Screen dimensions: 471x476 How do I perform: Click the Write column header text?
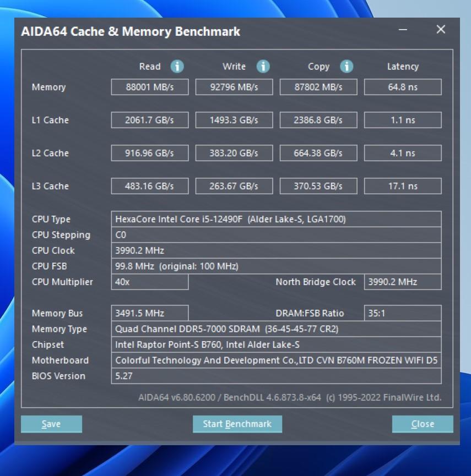pyautogui.click(x=234, y=67)
